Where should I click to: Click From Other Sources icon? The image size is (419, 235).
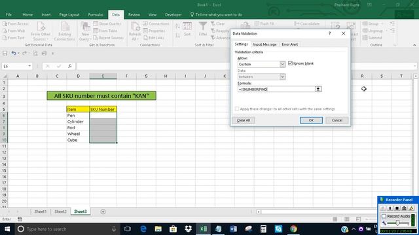[x=41, y=27]
